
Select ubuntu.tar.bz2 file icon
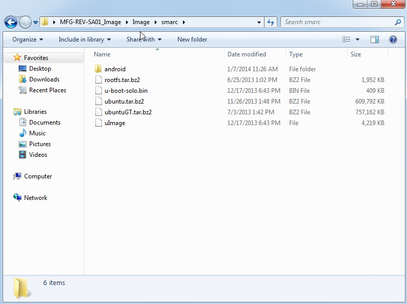pos(98,101)
